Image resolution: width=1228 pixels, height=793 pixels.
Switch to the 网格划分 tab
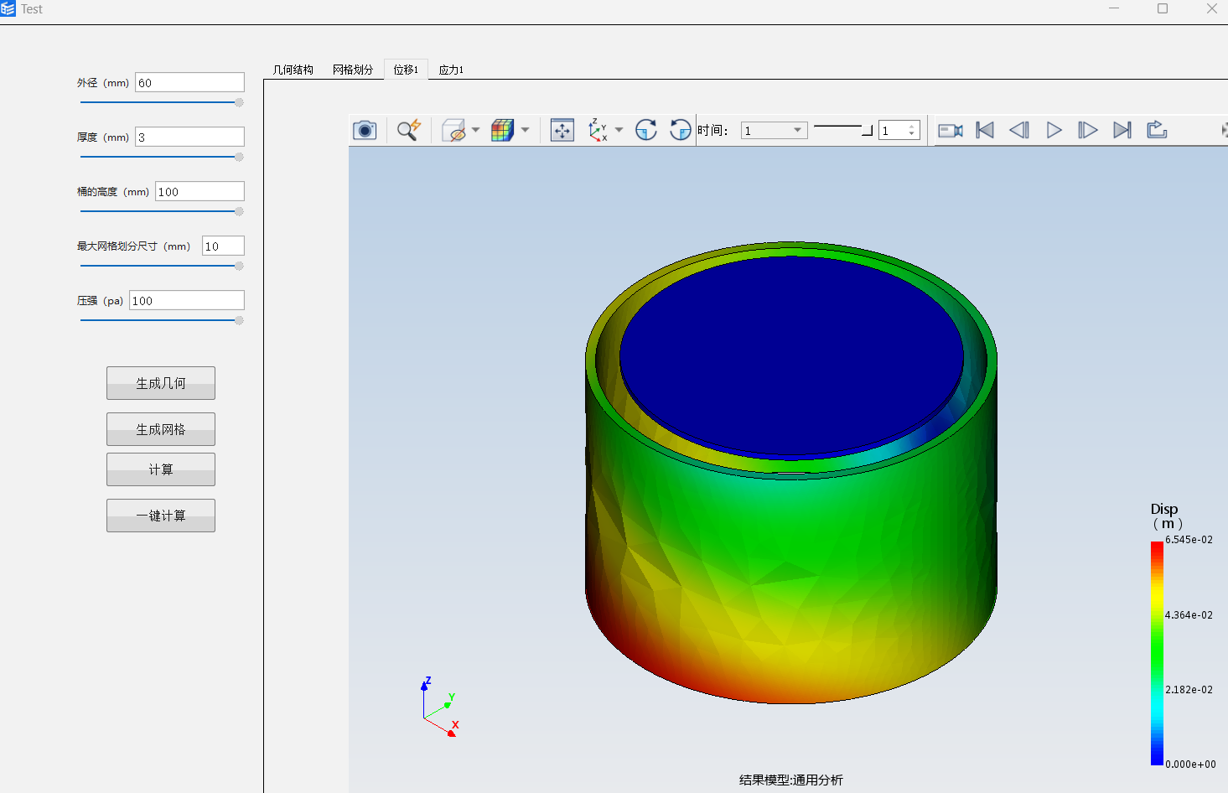click(353, 70)
